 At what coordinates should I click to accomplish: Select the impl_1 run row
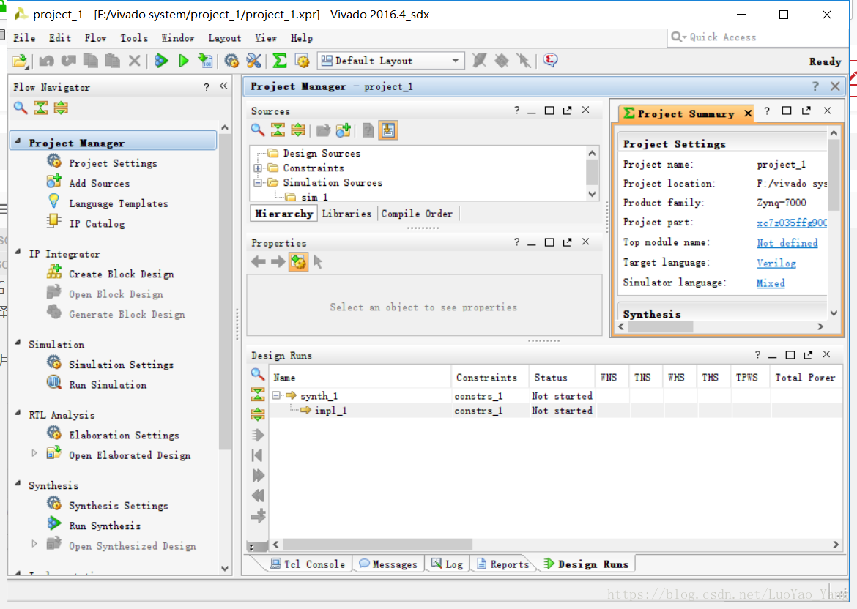pos(555,411)
